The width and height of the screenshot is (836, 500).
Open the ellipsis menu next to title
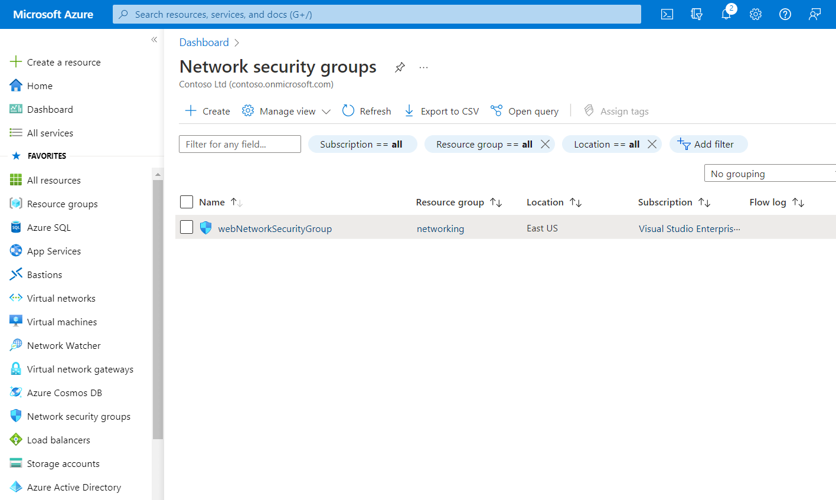click(x=423, y=67)
